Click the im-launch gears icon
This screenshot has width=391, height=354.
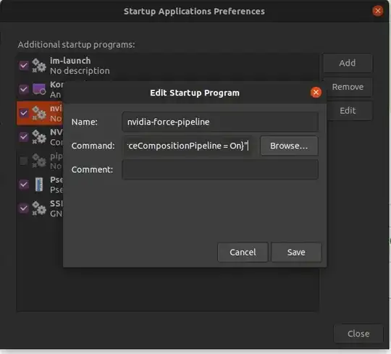[39, 66]
